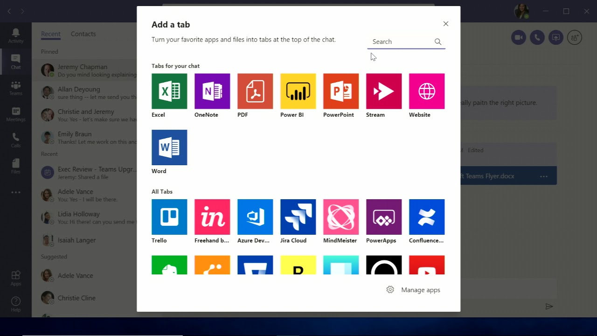
Task: Add people to the chat
Action: pos(575,38)
